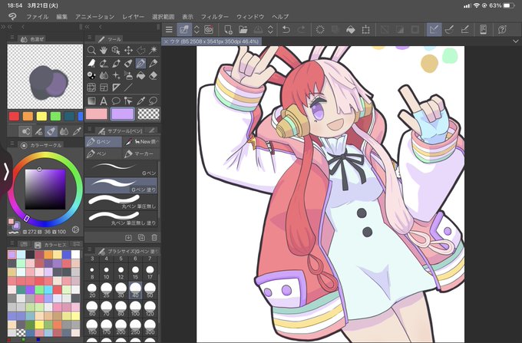Viewport: 522px width, 343px height.
Task: Open the Color Circle palette hamburger menu
Action: [x=12, y=143]
